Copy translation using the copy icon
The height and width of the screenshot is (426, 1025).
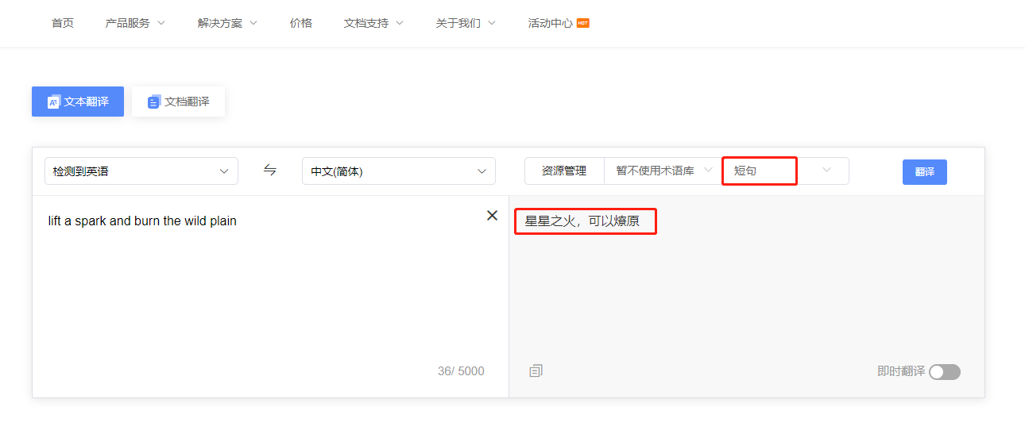coord(536,370)
